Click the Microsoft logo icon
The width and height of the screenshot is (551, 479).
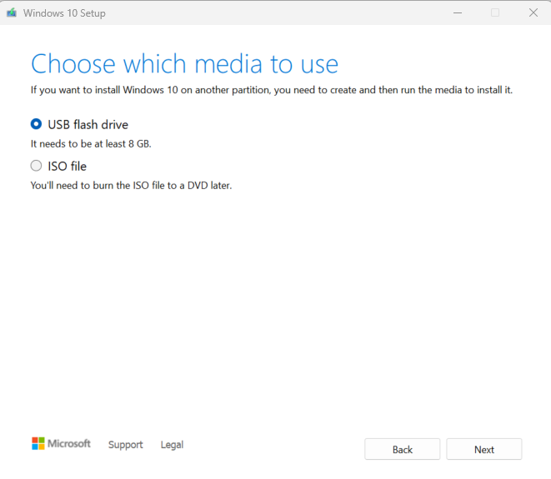tap(38, 443)
